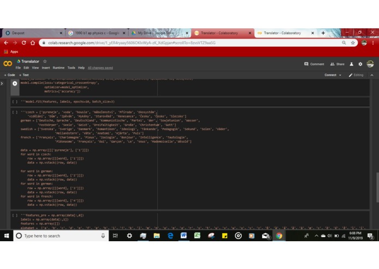
Task: Open the Tools menu
Action: (x=71, y=68)
